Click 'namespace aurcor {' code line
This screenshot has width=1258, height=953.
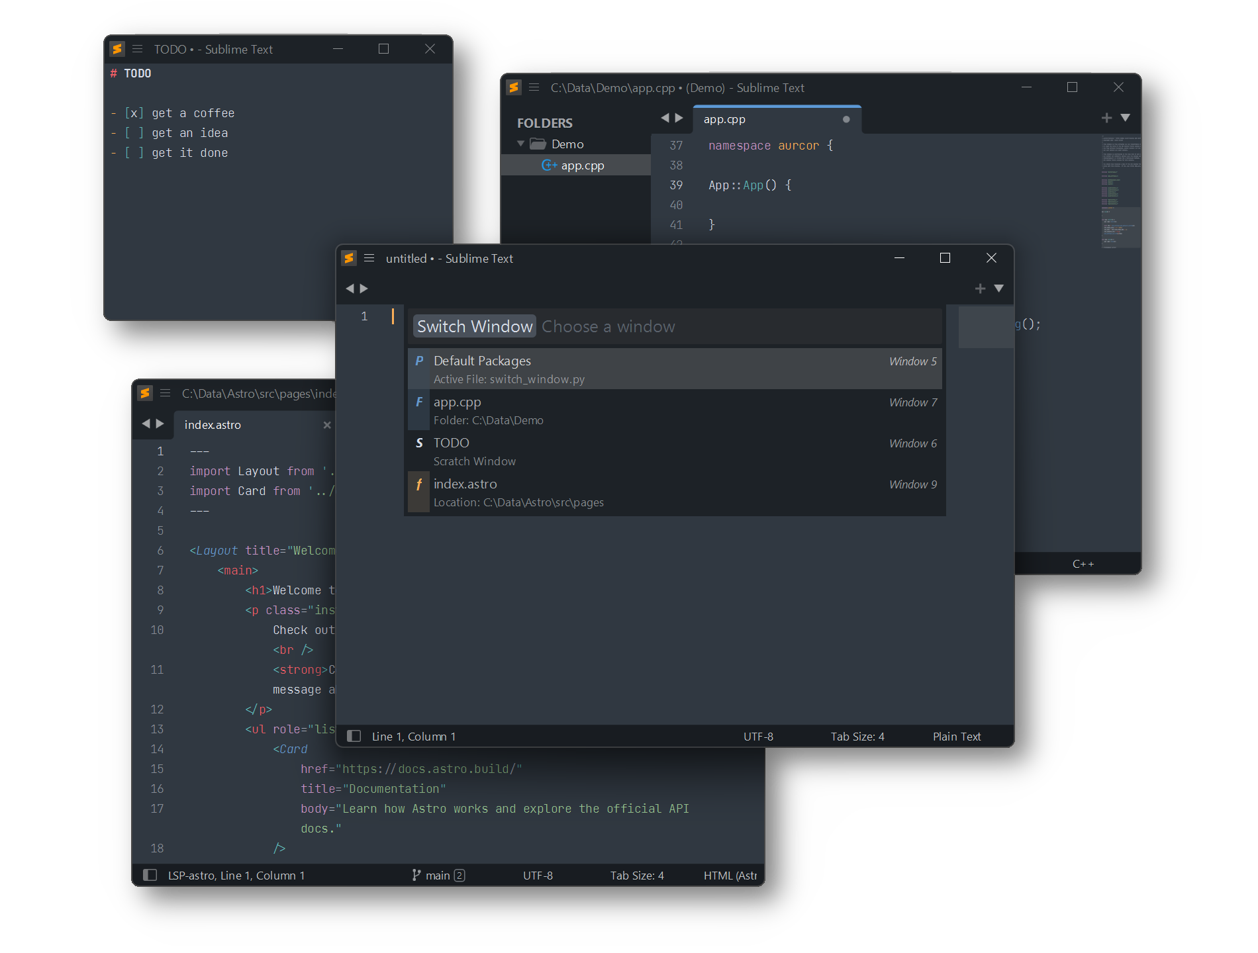tap(771, 146)
